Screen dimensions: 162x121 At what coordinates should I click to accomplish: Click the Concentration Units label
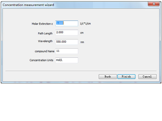pos(41,60)
